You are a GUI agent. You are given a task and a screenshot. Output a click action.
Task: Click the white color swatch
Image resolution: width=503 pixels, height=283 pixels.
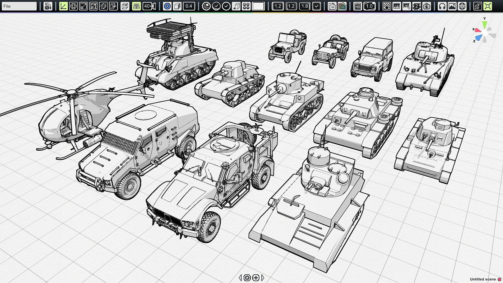[x=258, y=6]
